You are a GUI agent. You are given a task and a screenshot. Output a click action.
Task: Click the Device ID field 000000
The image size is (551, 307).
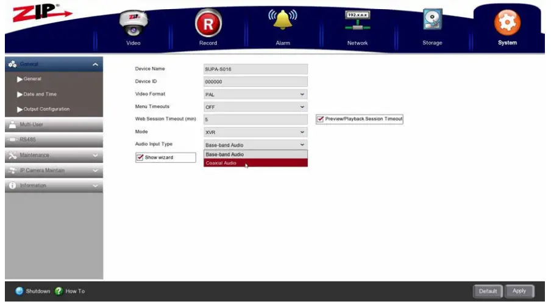tap(255, 81)
